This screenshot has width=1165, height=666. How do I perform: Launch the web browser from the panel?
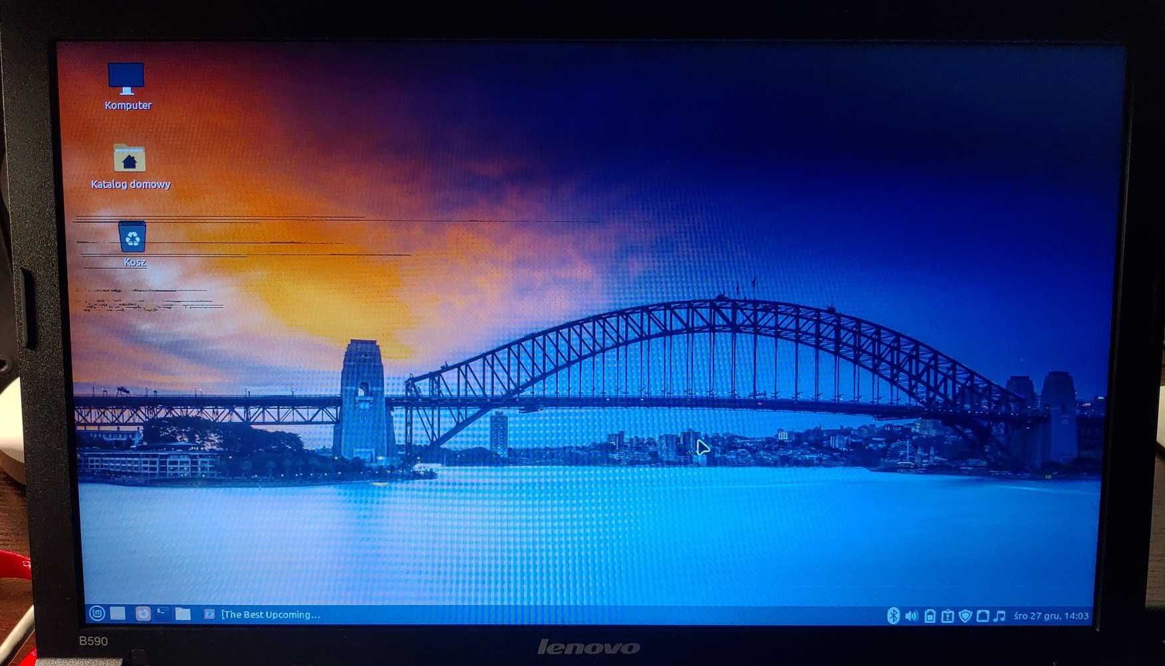tap(142, 613)
